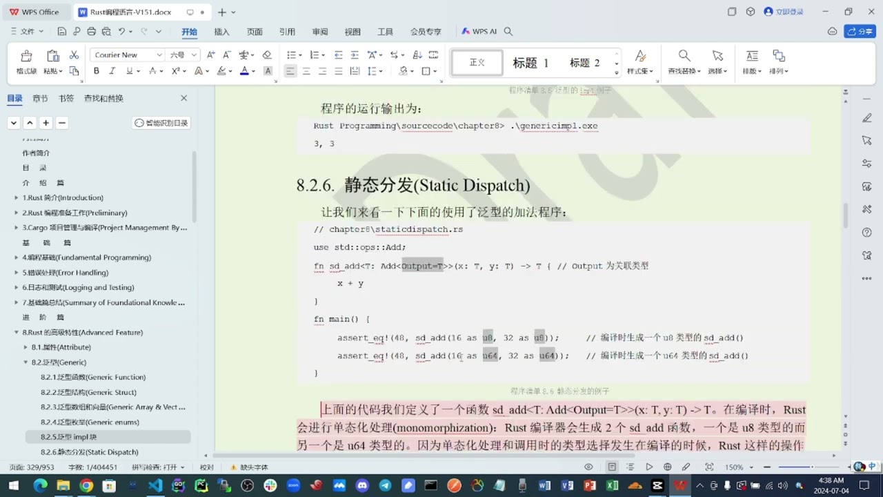Open Excel from the Windows taskbar

tap(612, 485)
